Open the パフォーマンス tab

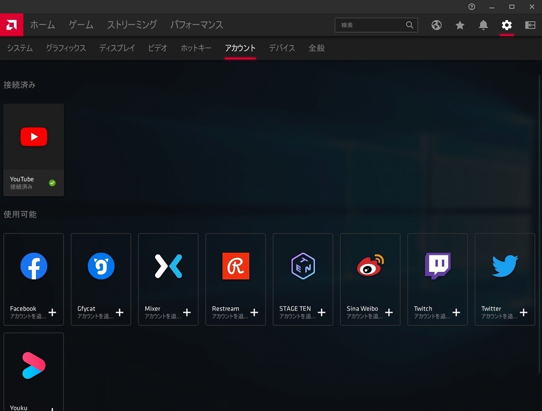(x=197, y=25)
